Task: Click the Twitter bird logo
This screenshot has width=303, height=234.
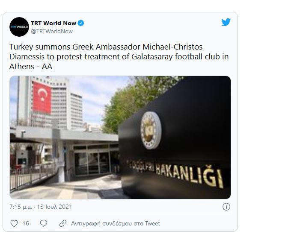Action: pos(226,22)
